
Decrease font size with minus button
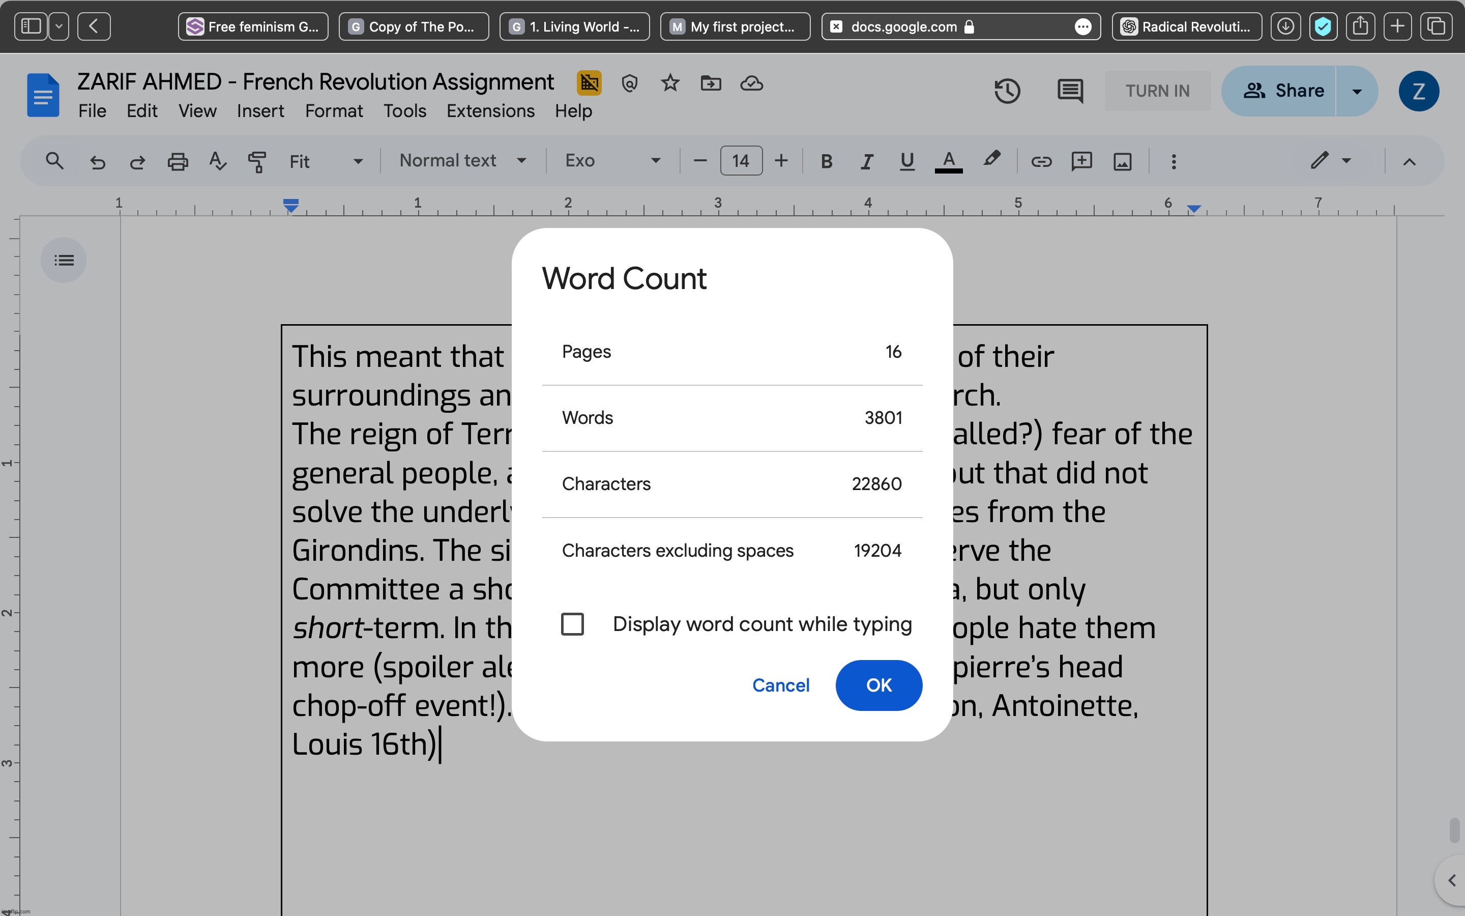coord(700,161)
